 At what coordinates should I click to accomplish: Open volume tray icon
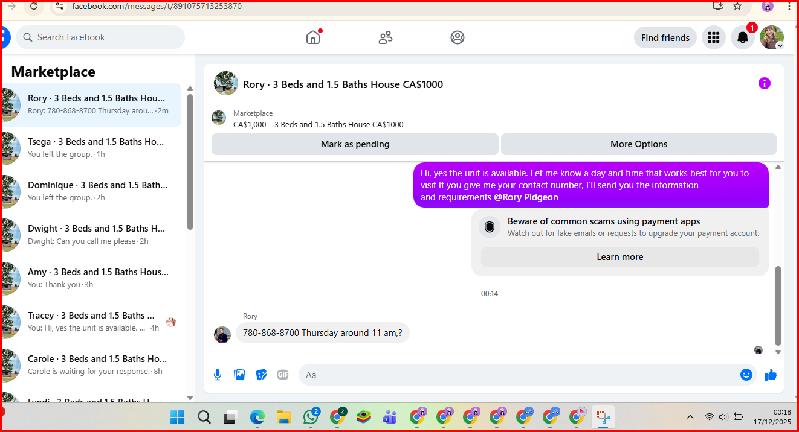(723, 417)
